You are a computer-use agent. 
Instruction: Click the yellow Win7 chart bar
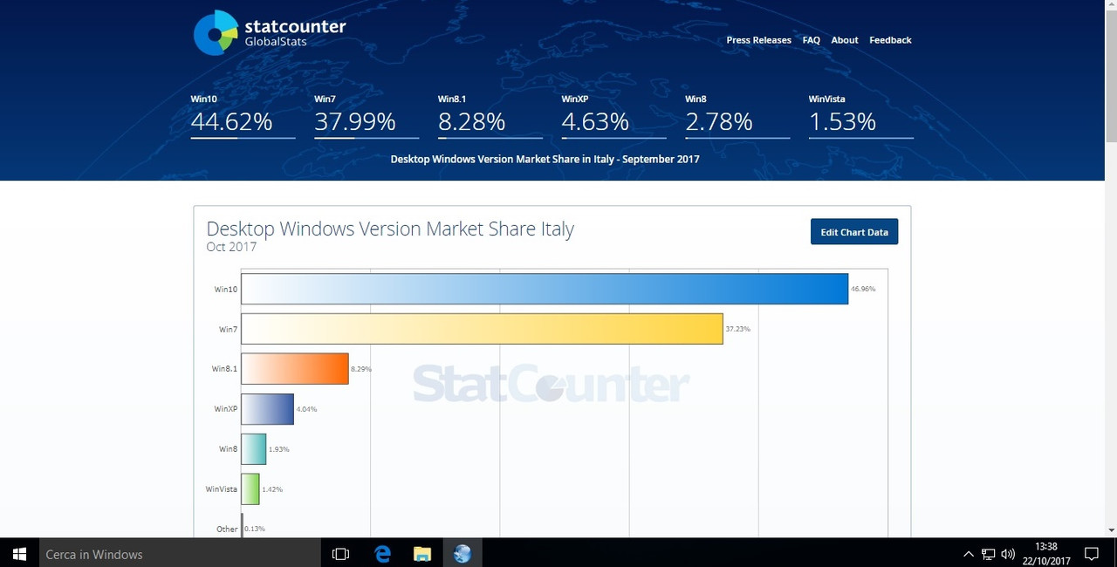[x=482, y=329]
